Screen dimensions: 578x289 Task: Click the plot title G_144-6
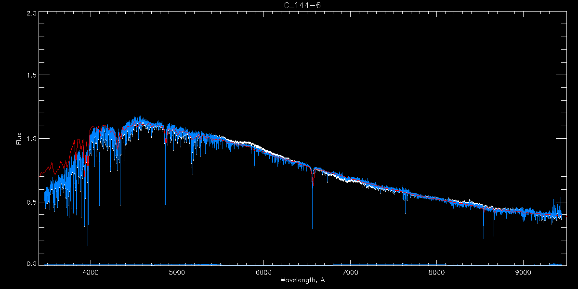[302, 5]
